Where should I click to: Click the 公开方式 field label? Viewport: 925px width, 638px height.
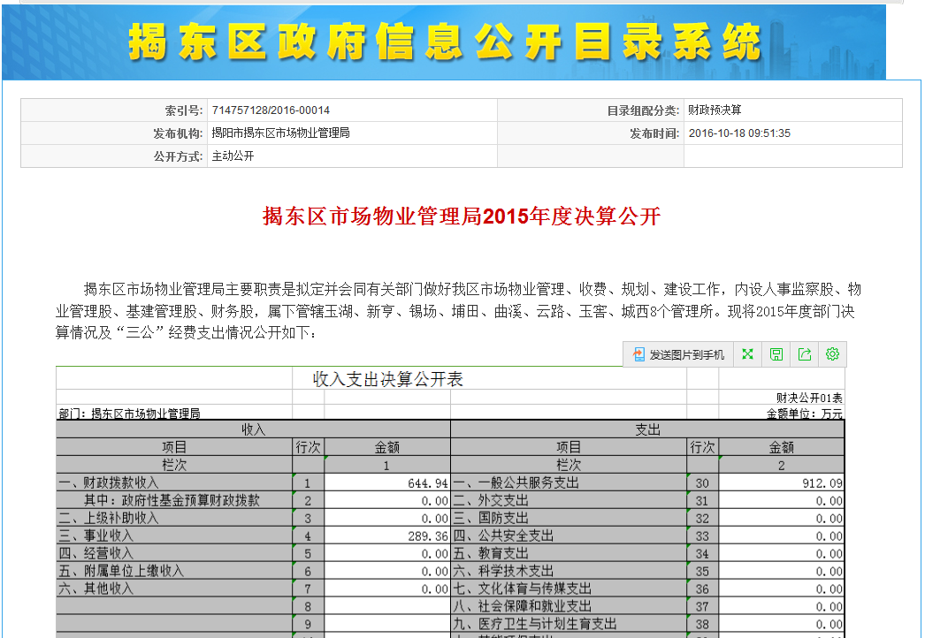(178, 156)
